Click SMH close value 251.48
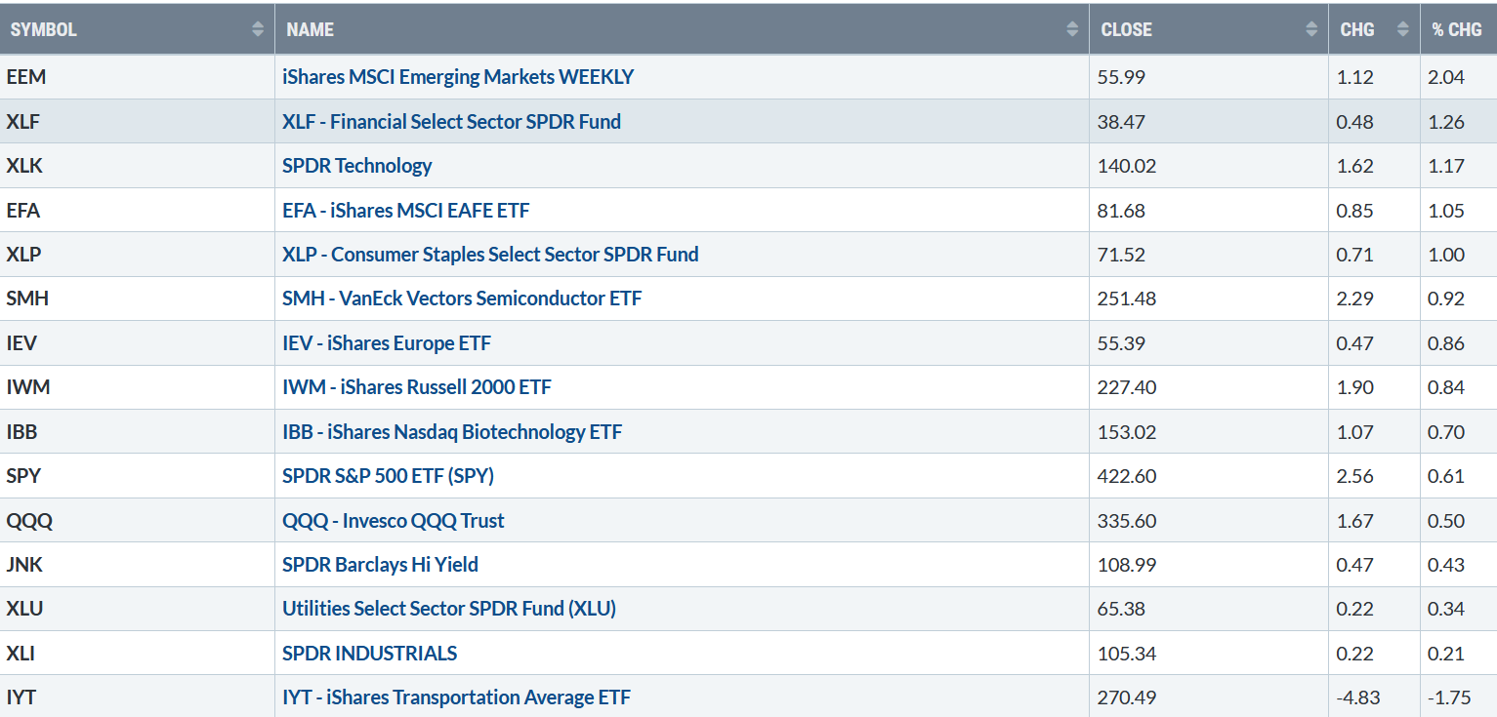 coord(1128,299)
